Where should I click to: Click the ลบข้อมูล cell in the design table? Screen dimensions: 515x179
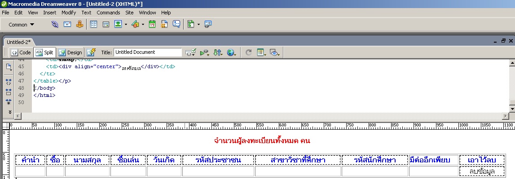pos(482,171)
